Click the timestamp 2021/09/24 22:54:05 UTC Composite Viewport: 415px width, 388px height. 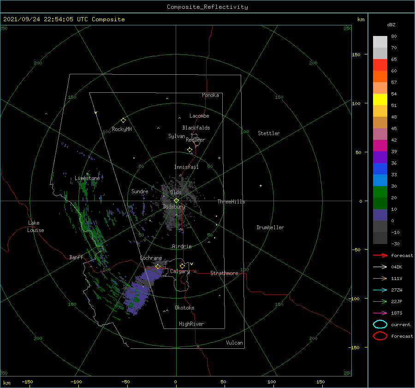(64, 19)
